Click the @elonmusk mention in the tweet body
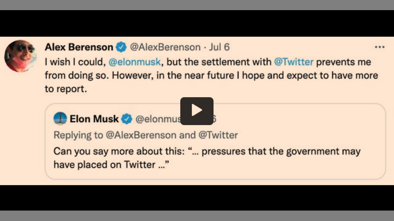Viewport: 394px width, 221px height. click(x=135, y=62)
